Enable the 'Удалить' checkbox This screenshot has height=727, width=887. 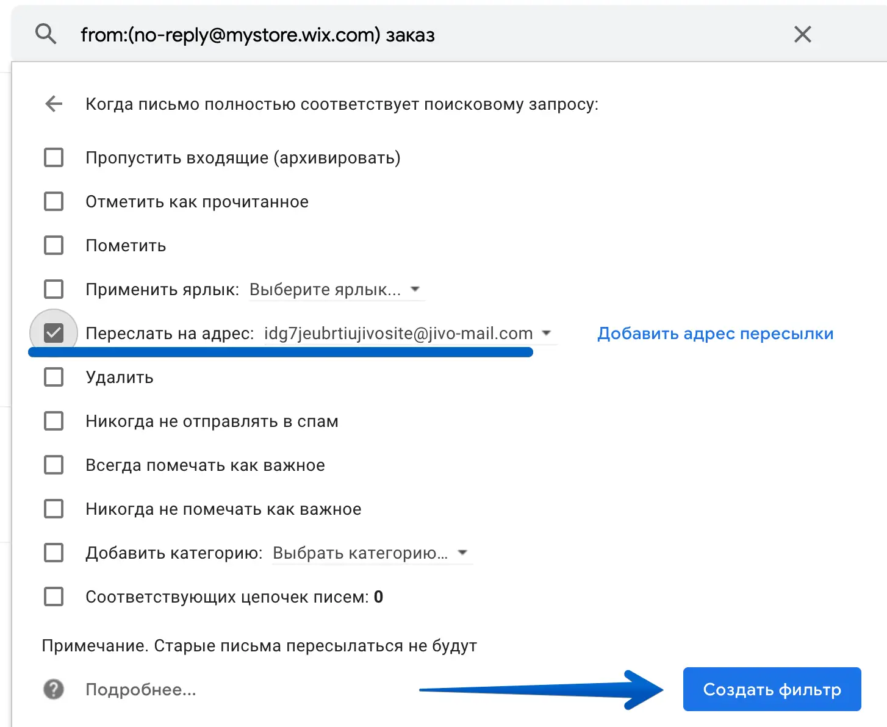[54, 378]
